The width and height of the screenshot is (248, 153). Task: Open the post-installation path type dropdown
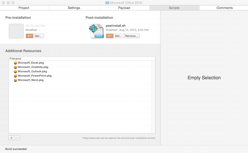pyautogui.click(x=110, y=36)
